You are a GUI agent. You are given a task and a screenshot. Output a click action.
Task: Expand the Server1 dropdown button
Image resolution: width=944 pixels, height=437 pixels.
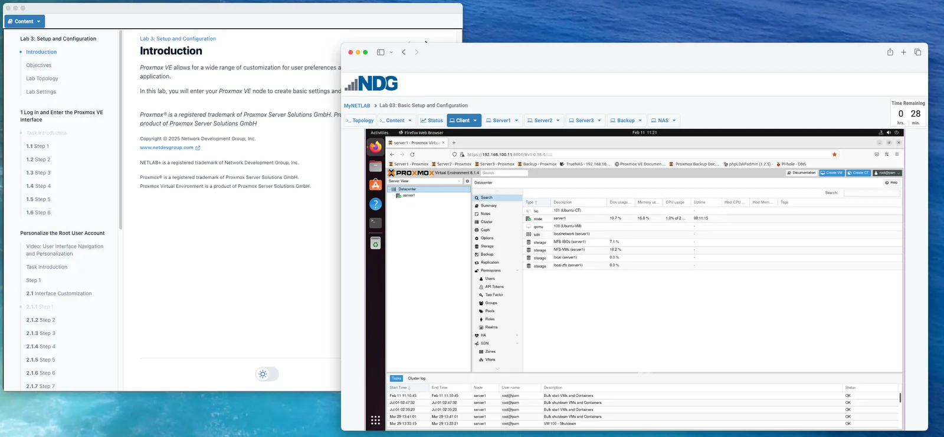pos(502,120)
